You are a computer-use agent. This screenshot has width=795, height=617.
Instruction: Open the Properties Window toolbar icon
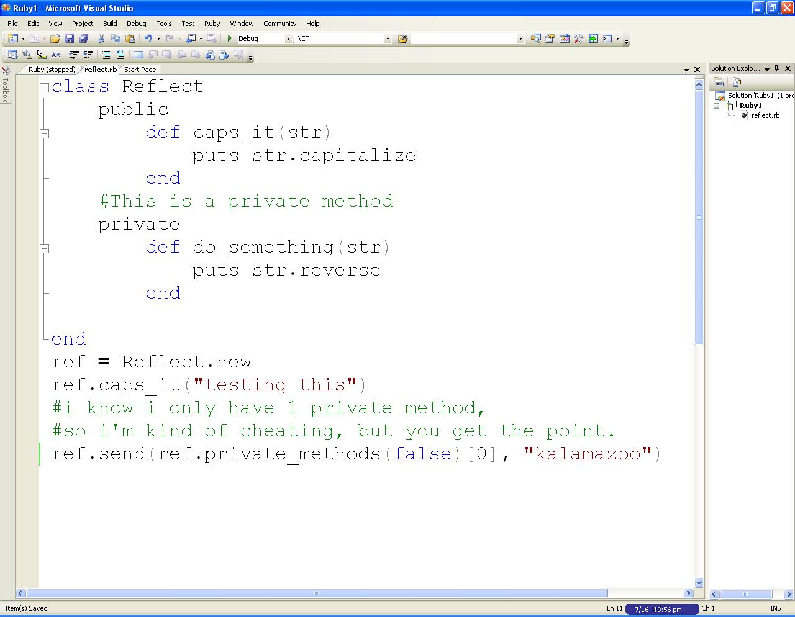point(550,38)
